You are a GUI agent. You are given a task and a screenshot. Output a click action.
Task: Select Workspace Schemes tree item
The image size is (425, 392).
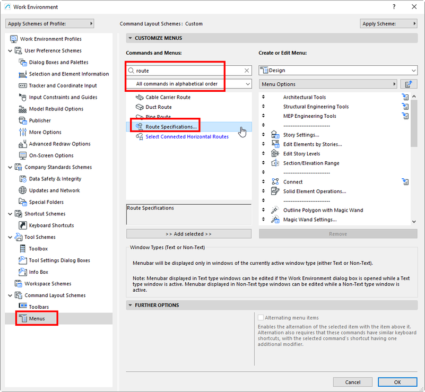48,284
